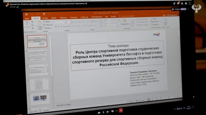Click the Найти find button

[154, 19]
